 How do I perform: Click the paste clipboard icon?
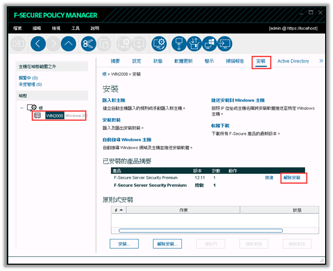(x=104, y=44)
